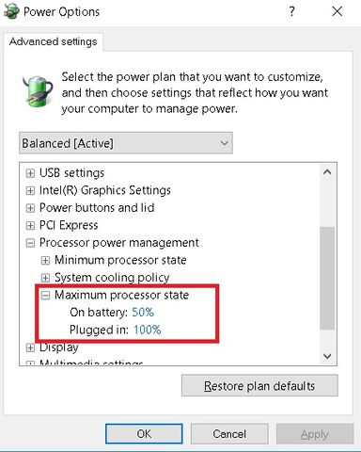Collapse Processor power management node
This screenshot has width=361, height=452.
pos(30,243)
